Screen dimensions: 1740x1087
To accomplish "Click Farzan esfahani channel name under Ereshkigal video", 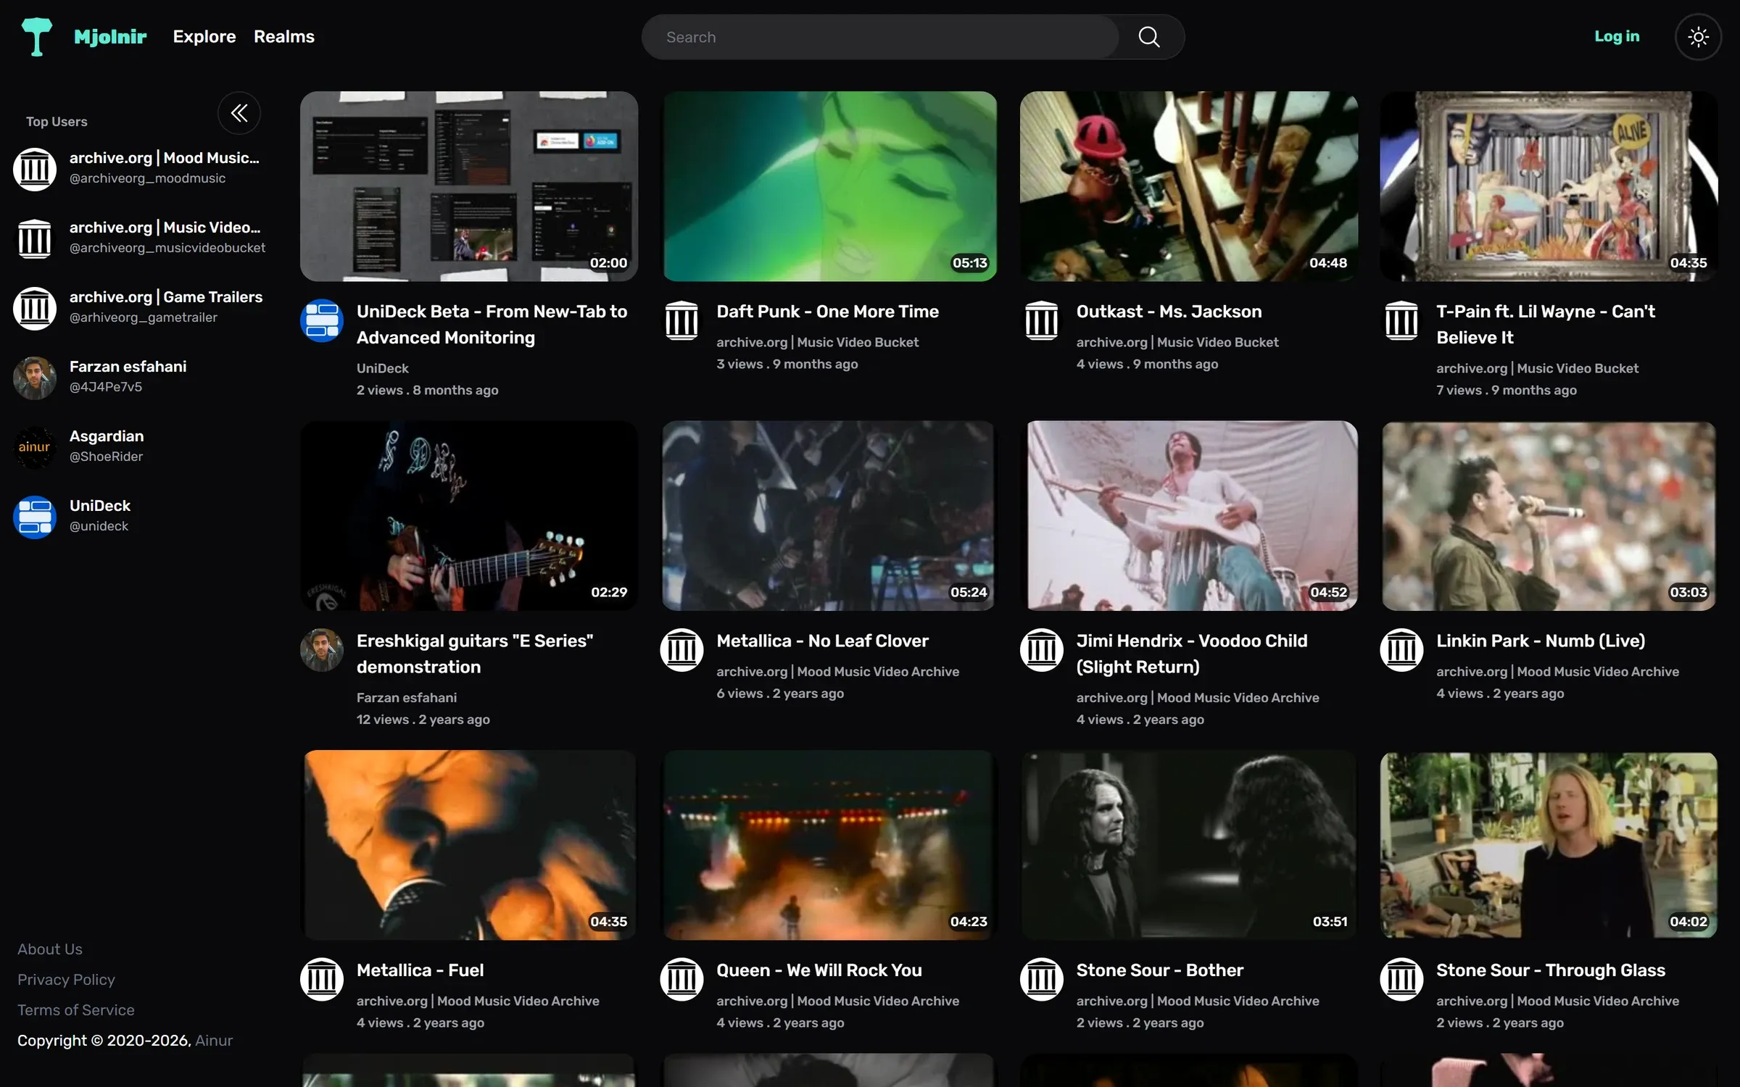I will tap(407, 697).
